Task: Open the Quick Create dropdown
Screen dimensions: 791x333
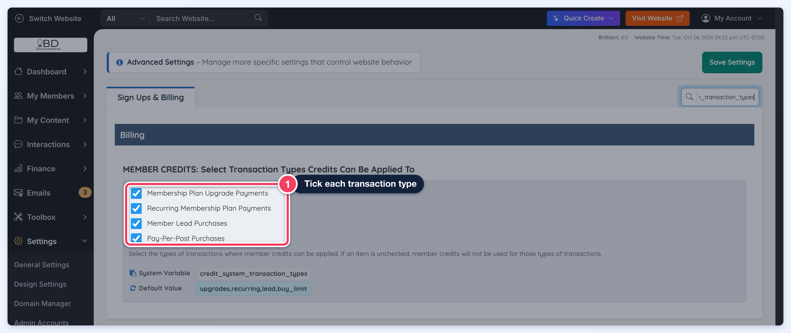Action: click(x=583, y=18)
